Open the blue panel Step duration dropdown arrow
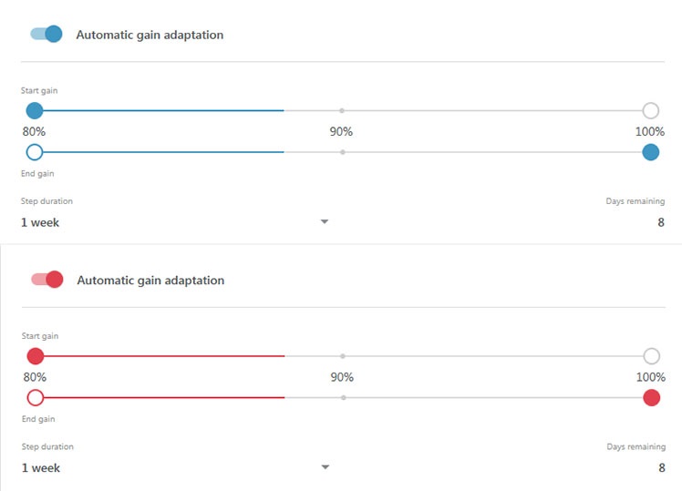The height and width of the screenshot is (491, 682). point(325,221)
